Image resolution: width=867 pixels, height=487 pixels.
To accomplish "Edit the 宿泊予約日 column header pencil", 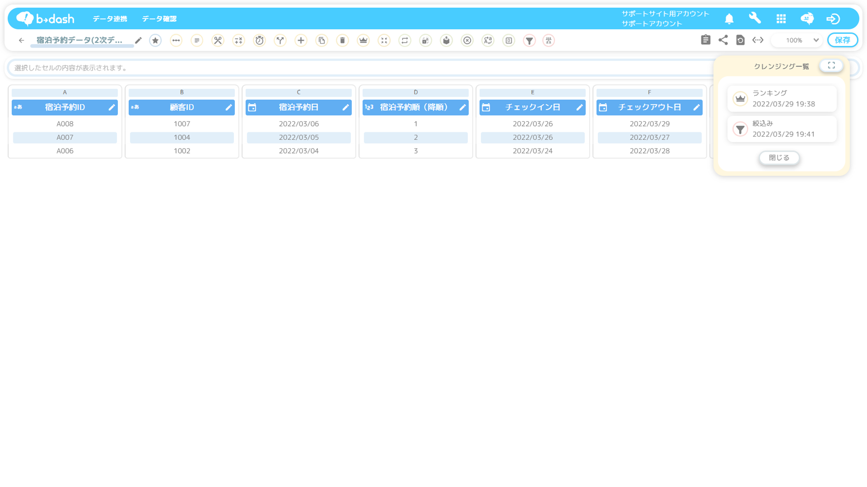I will 345,107.
